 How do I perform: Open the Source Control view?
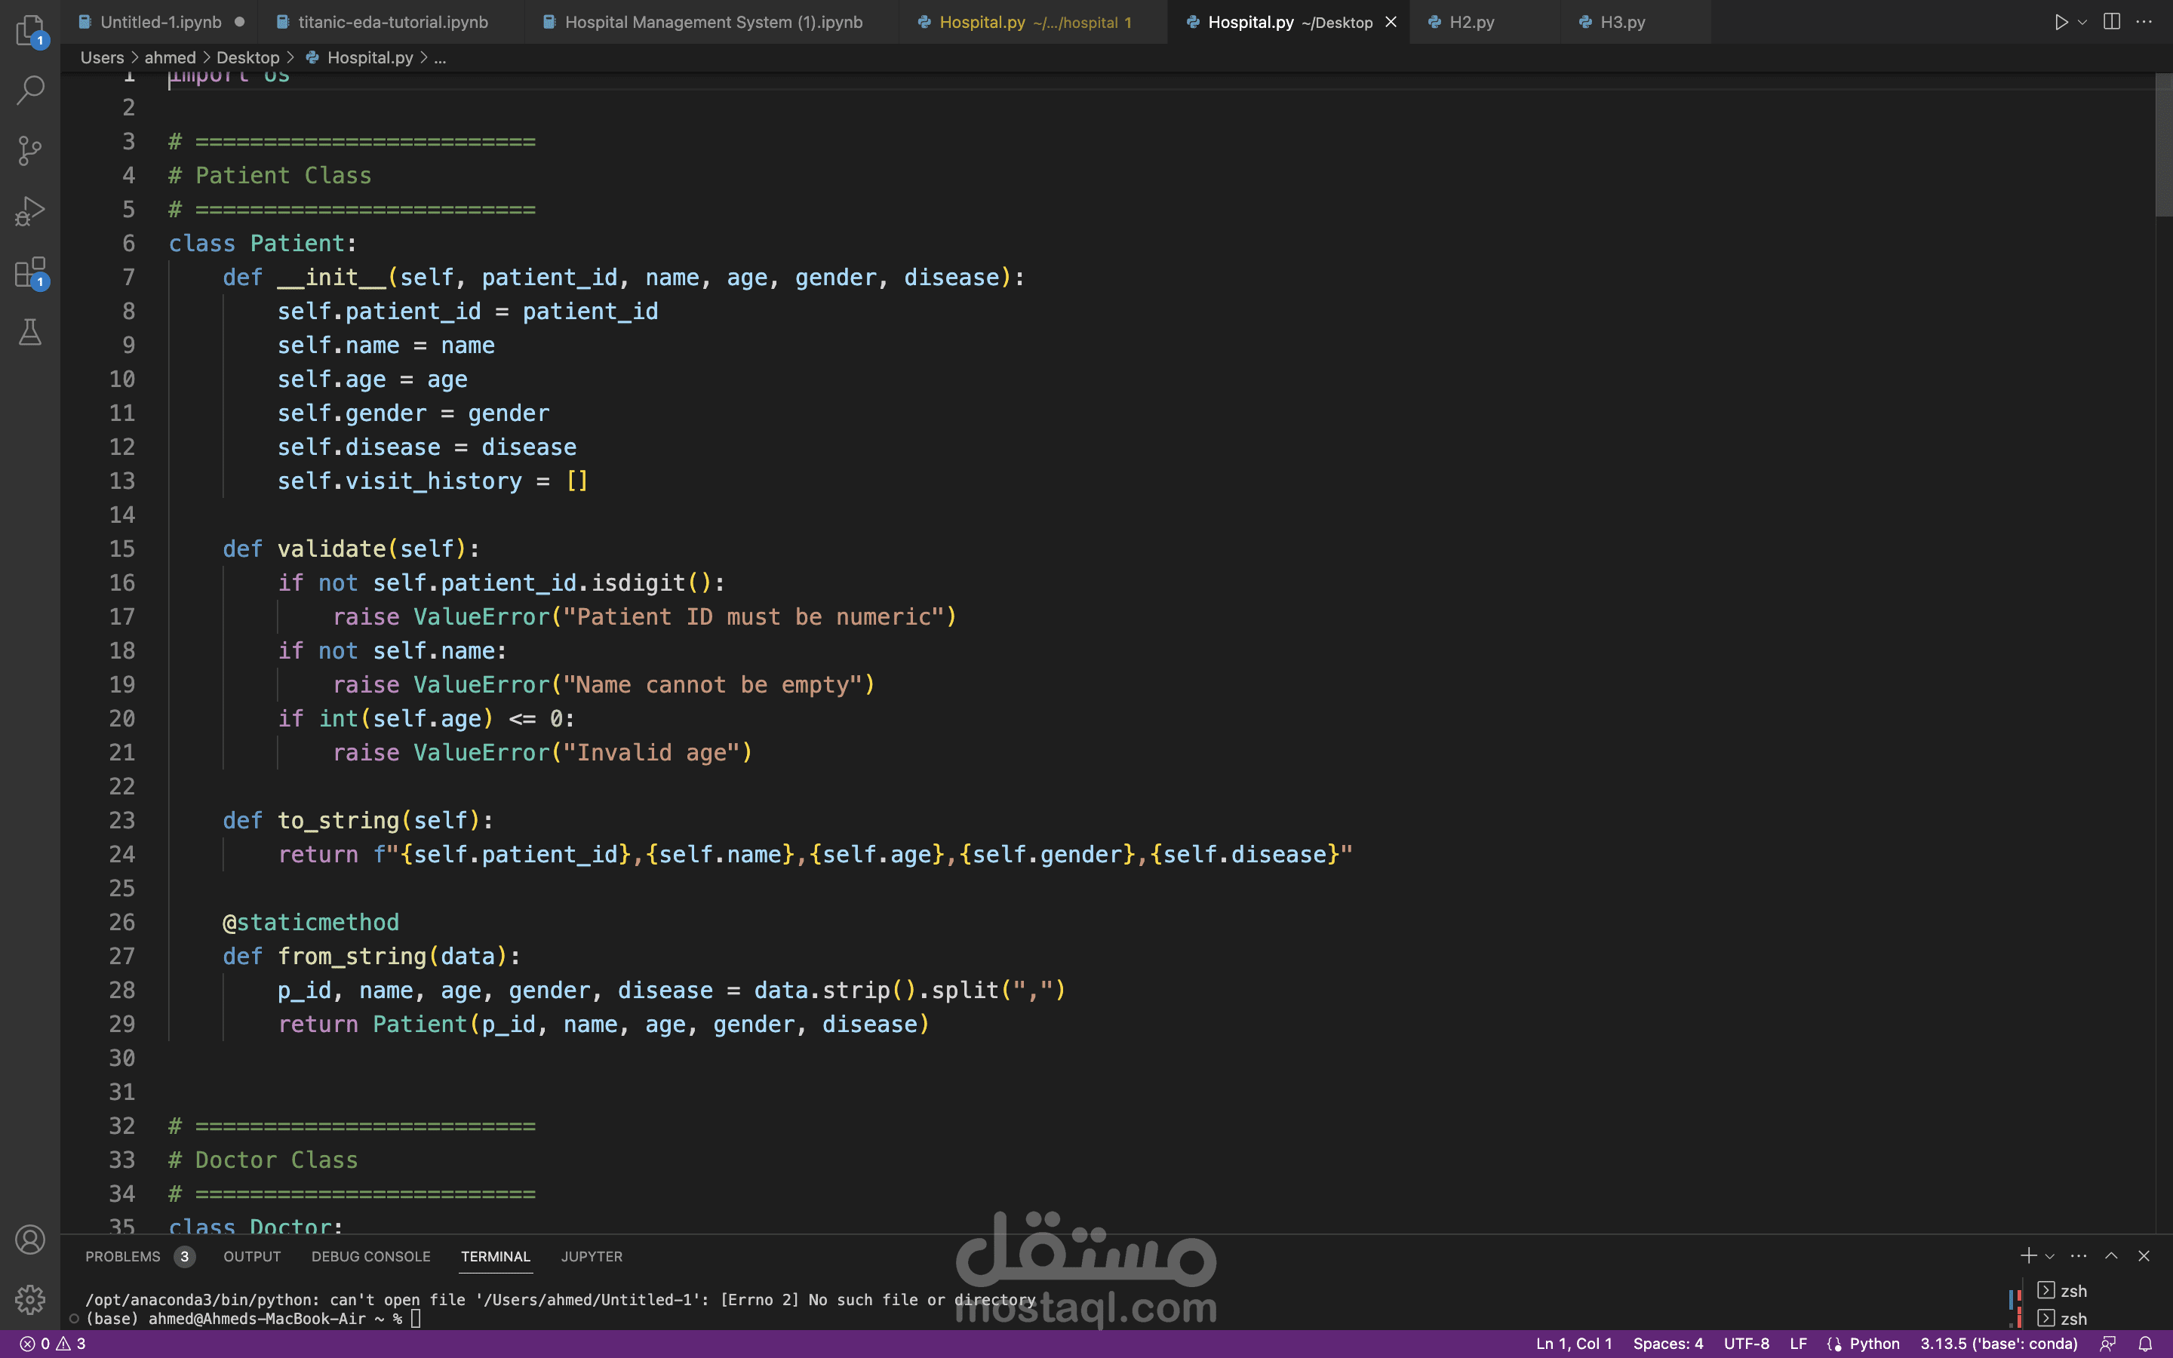tap(29, 150)
